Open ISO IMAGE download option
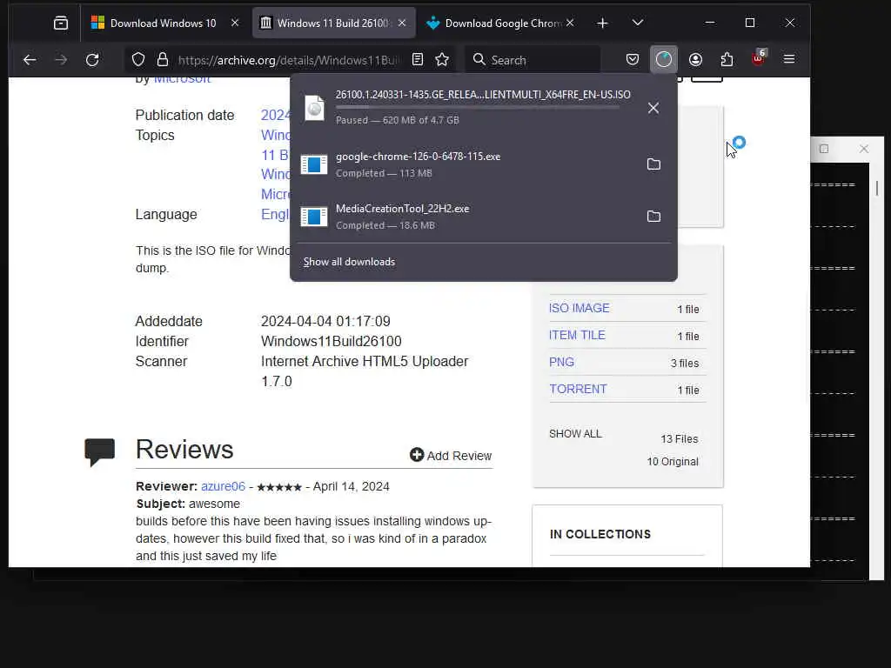 (579, 308)
